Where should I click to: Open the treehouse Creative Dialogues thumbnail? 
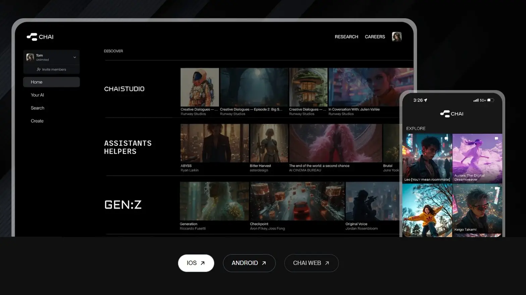(308, 87)
